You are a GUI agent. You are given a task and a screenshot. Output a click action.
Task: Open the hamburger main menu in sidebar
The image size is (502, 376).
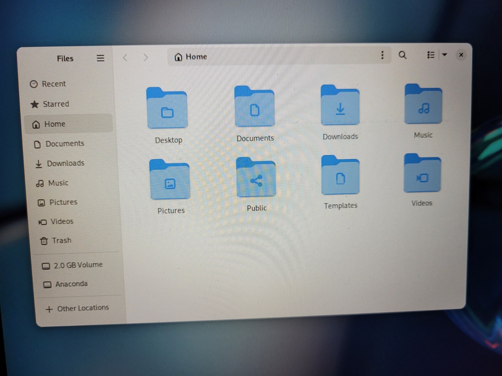(x=100, y=58)
